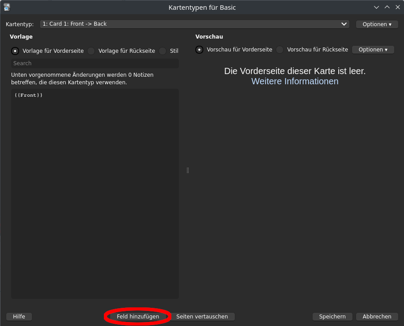Open the Optionen menu next to Kartentyp

coord(376,24)
